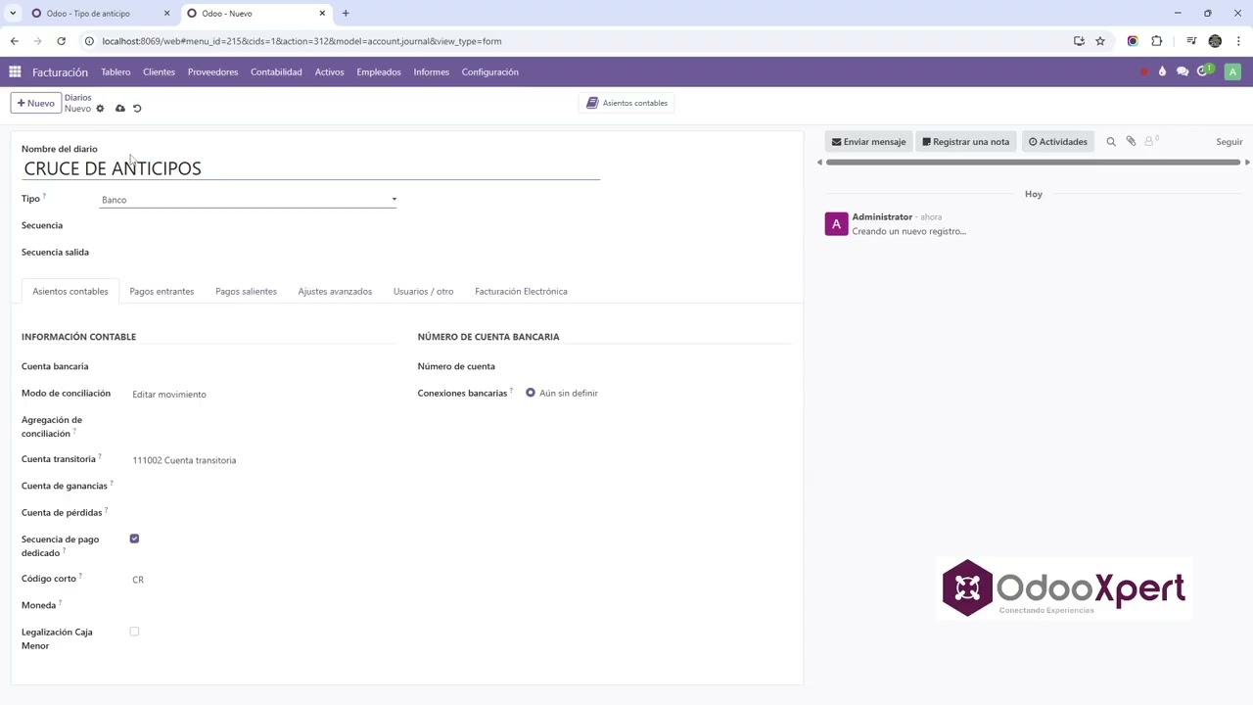Discard changes with the undo arrow icon

pos(137,109)
